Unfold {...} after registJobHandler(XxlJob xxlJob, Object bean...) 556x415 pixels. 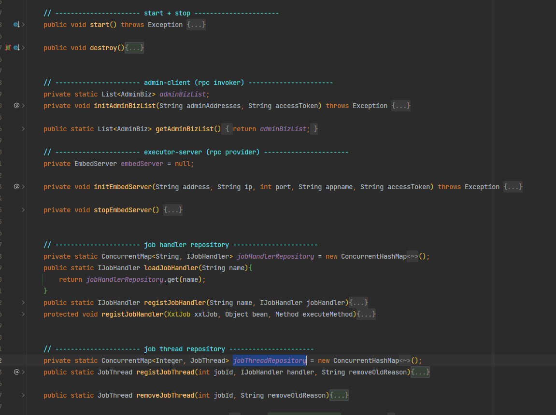[366, 314]
